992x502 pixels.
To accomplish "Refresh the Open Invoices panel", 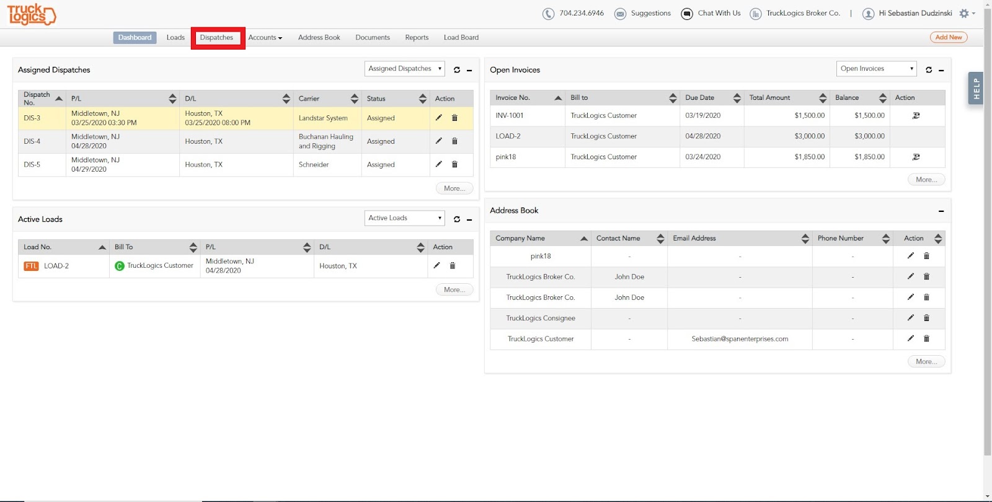I will point(929,70).
